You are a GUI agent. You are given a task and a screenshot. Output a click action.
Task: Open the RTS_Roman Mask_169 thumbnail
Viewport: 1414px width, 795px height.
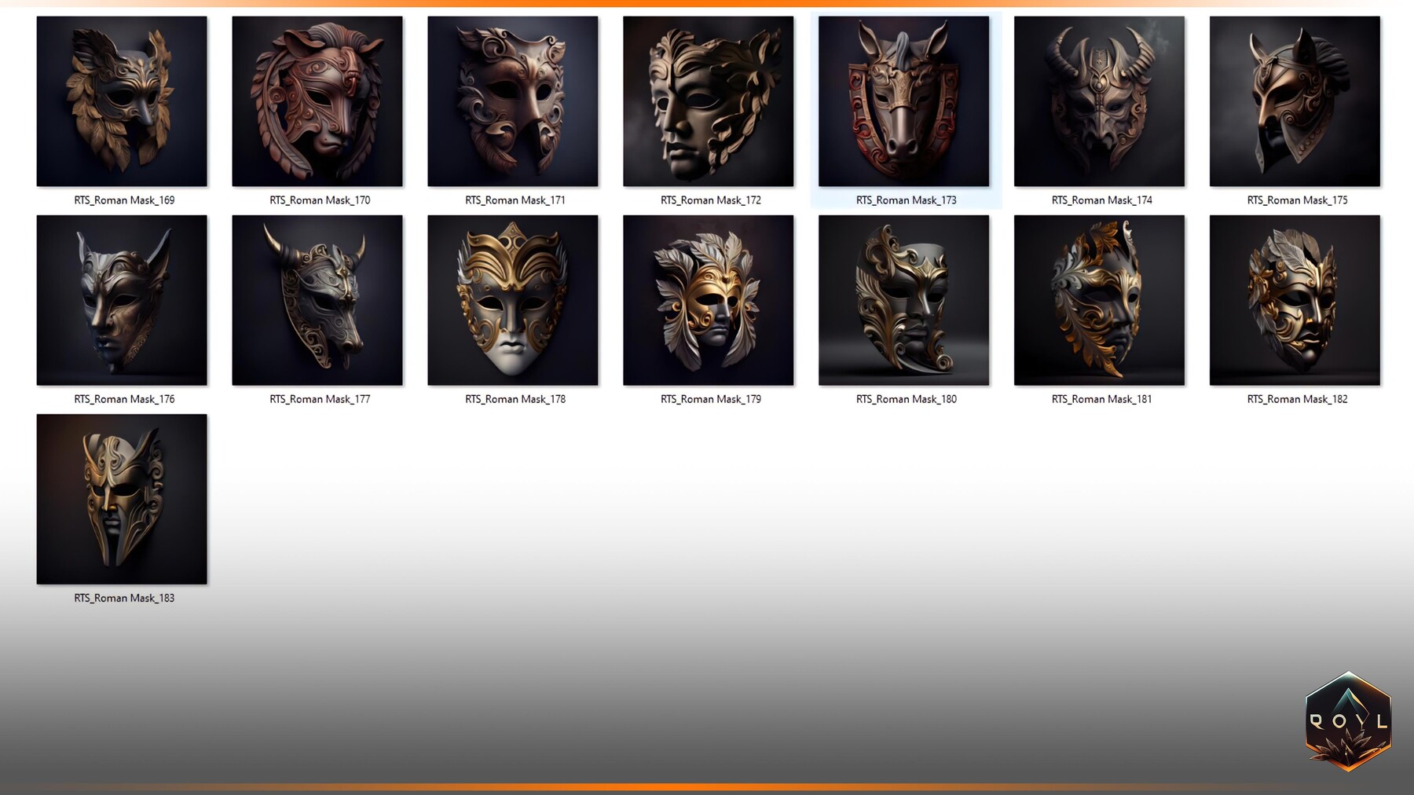click(121, 101)
